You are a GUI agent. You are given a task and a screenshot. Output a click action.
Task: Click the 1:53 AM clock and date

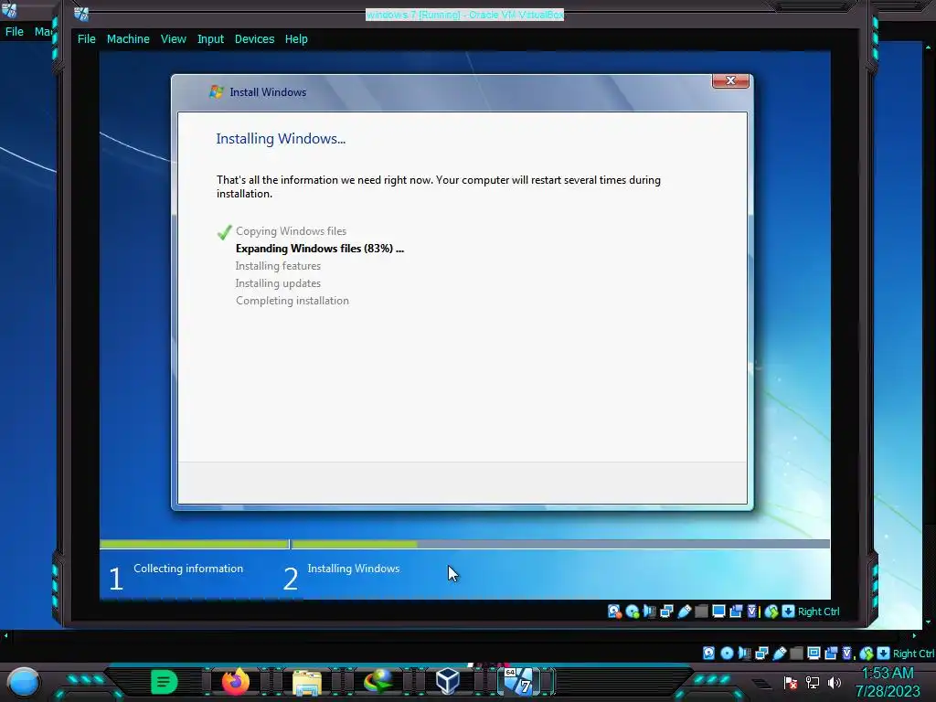(x=888, y=682)
